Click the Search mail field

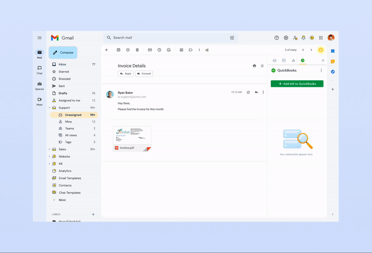pyautogui.click(x=170, y=38)
